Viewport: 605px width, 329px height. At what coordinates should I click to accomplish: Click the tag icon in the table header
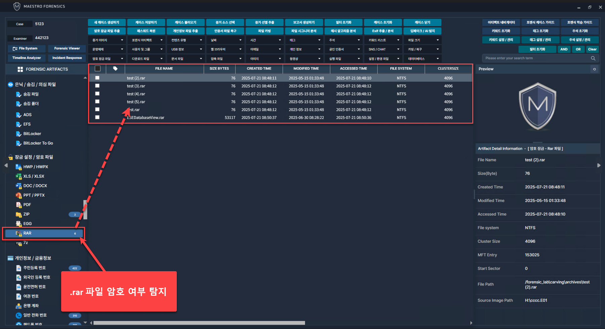coord(115,69)
